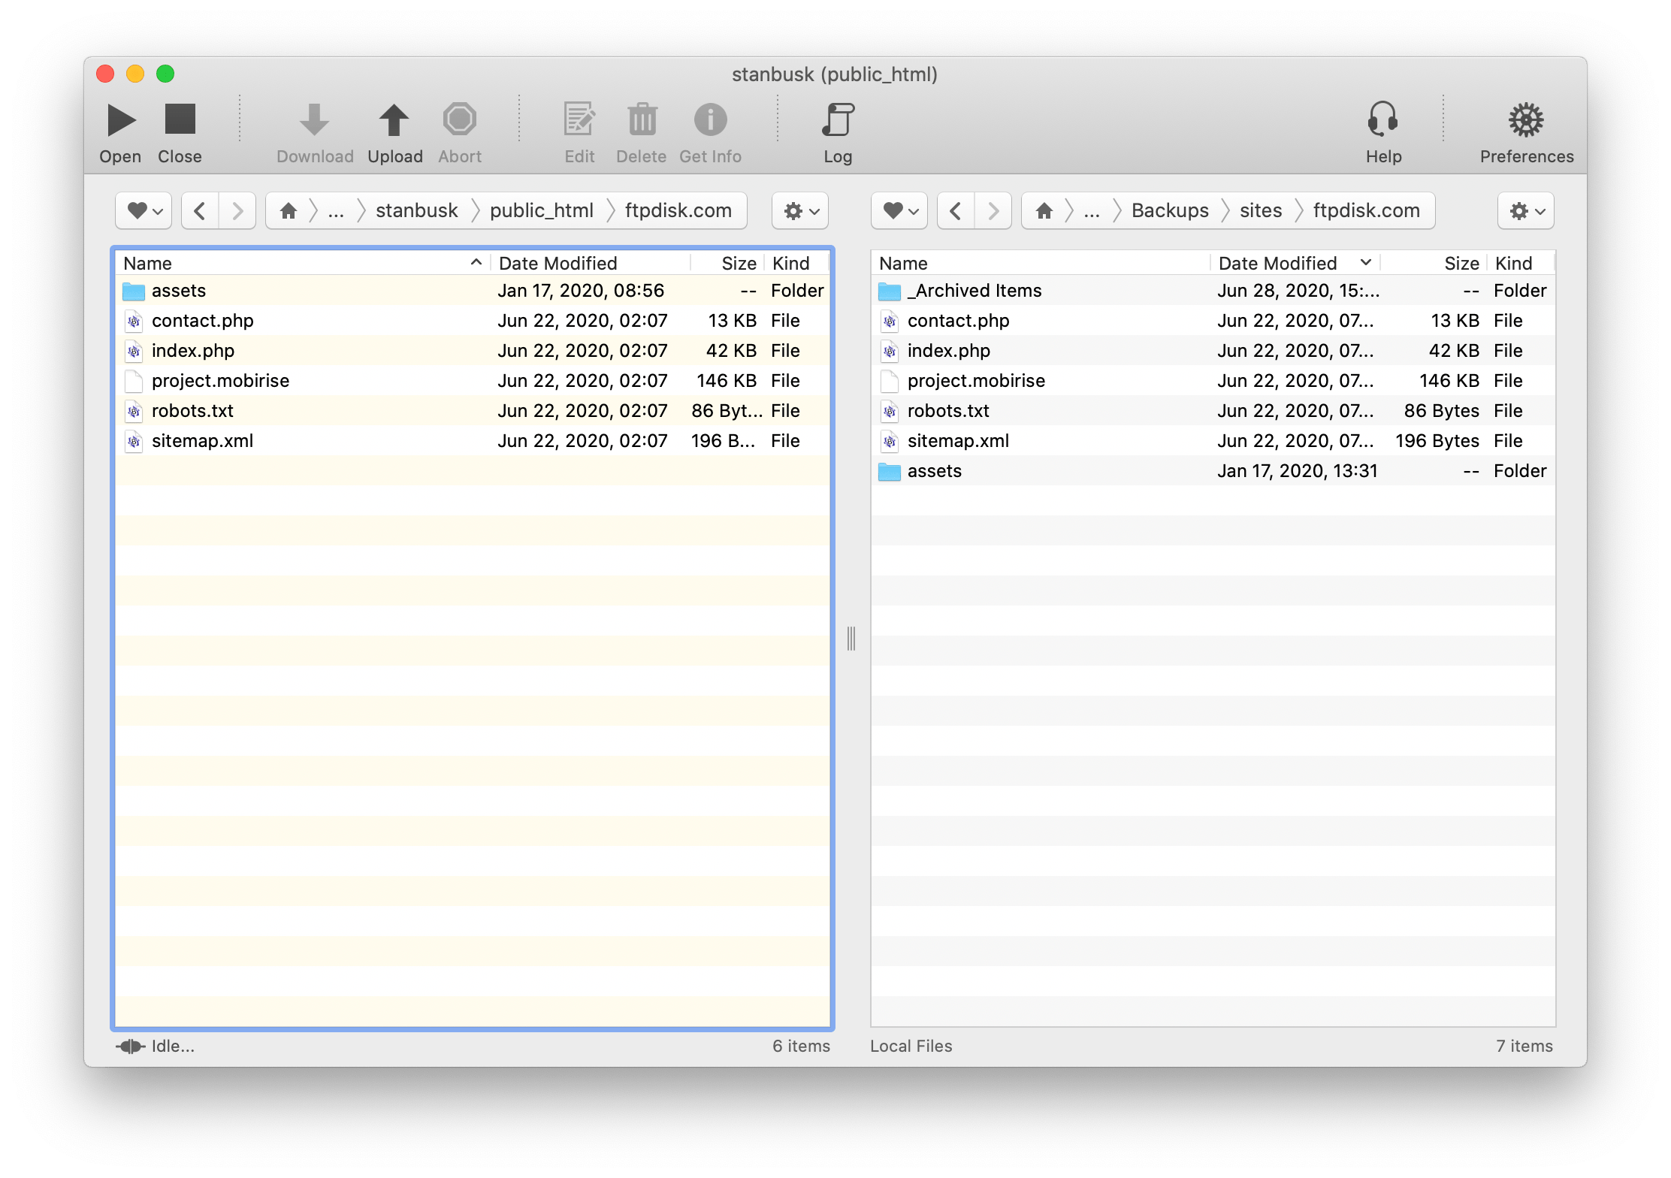1671x1178 pixels.
Task: Toggle the local favorites bookmark button
Action: coord(893,209)
